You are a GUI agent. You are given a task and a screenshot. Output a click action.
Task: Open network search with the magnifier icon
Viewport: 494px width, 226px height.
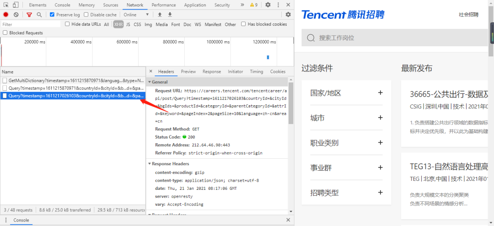click(x=39, y=15)
